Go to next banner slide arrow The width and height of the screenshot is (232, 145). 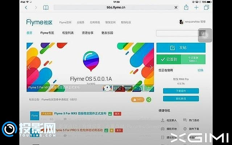click(x=151, y=67)
